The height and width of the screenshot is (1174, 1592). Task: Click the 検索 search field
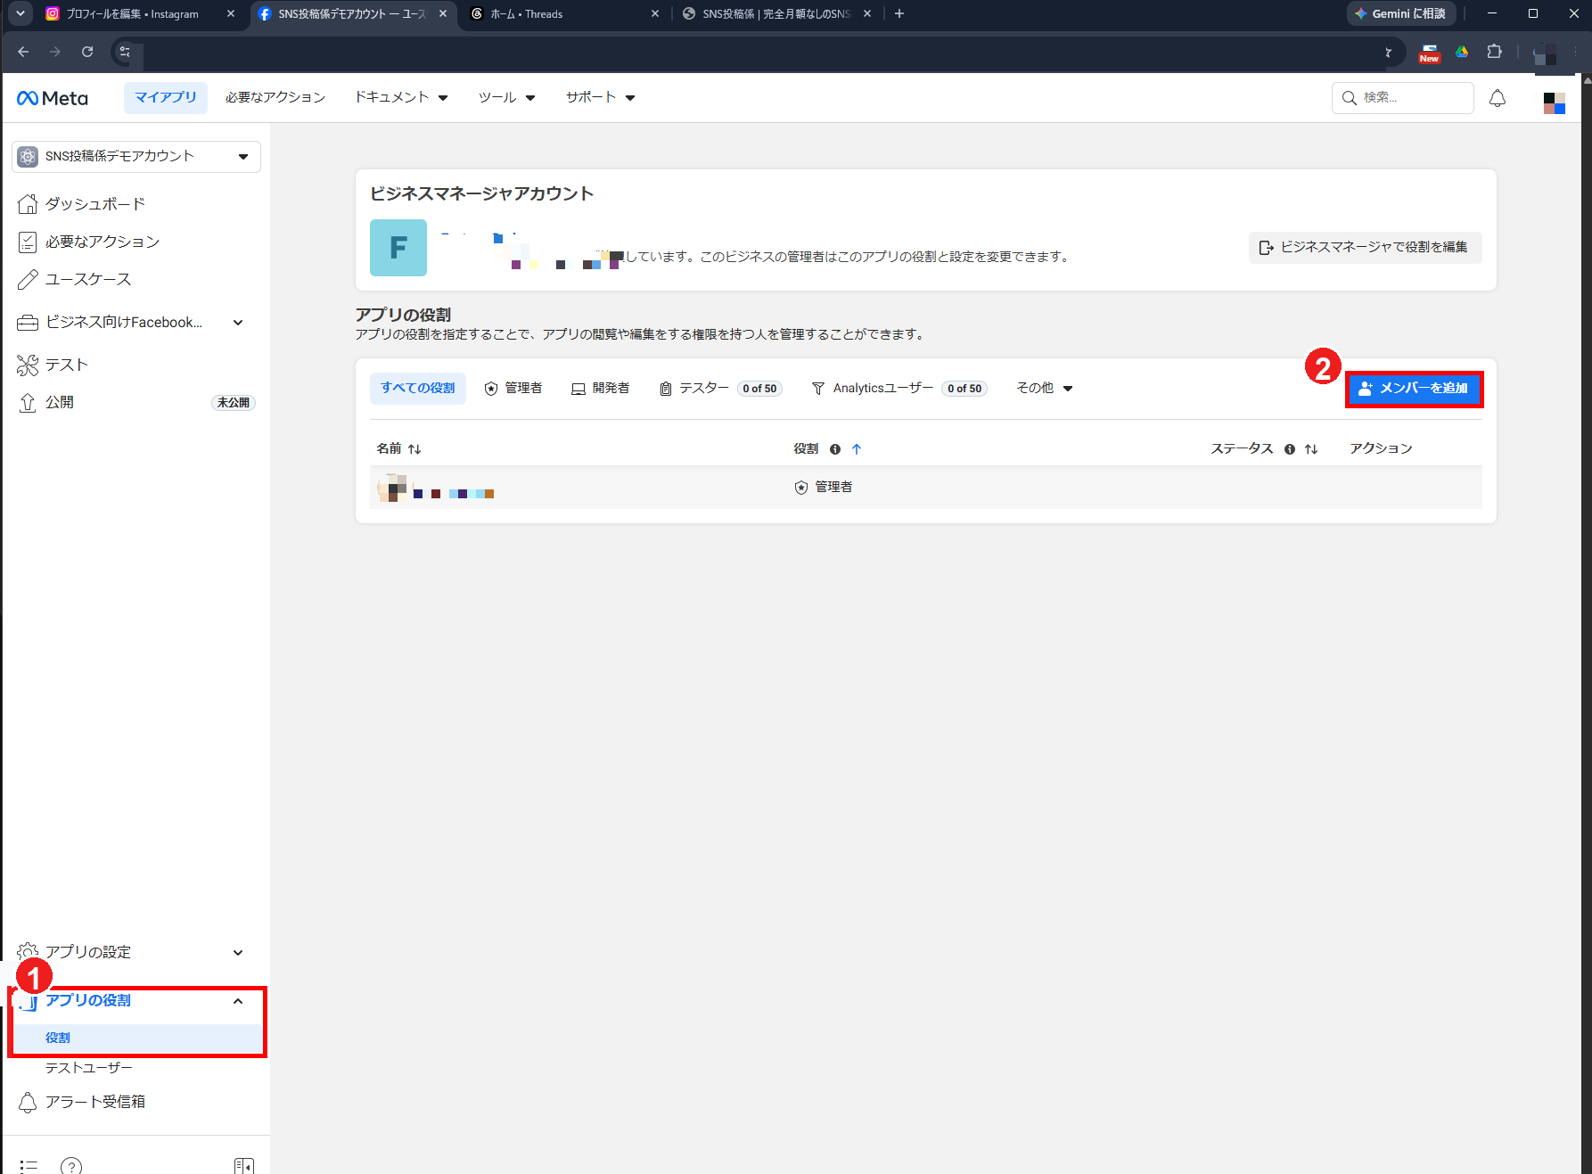[1403, 98]
